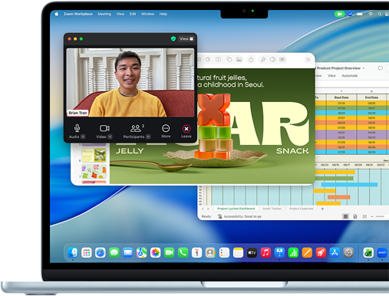The image size is (389, 296).
Task: Insert a text box in Keynote toolbar
Action: (218, 60)
